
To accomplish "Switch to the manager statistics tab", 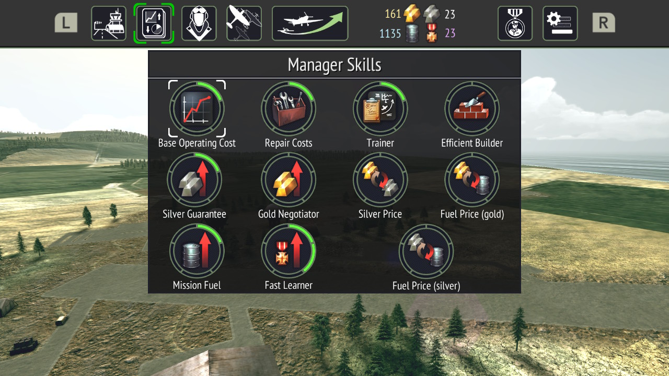I will coord(154,23).
